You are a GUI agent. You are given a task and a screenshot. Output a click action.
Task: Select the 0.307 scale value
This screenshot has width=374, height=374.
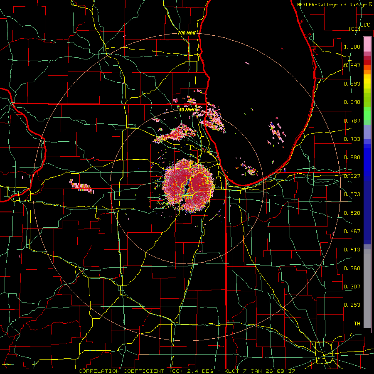coord(352,287)
